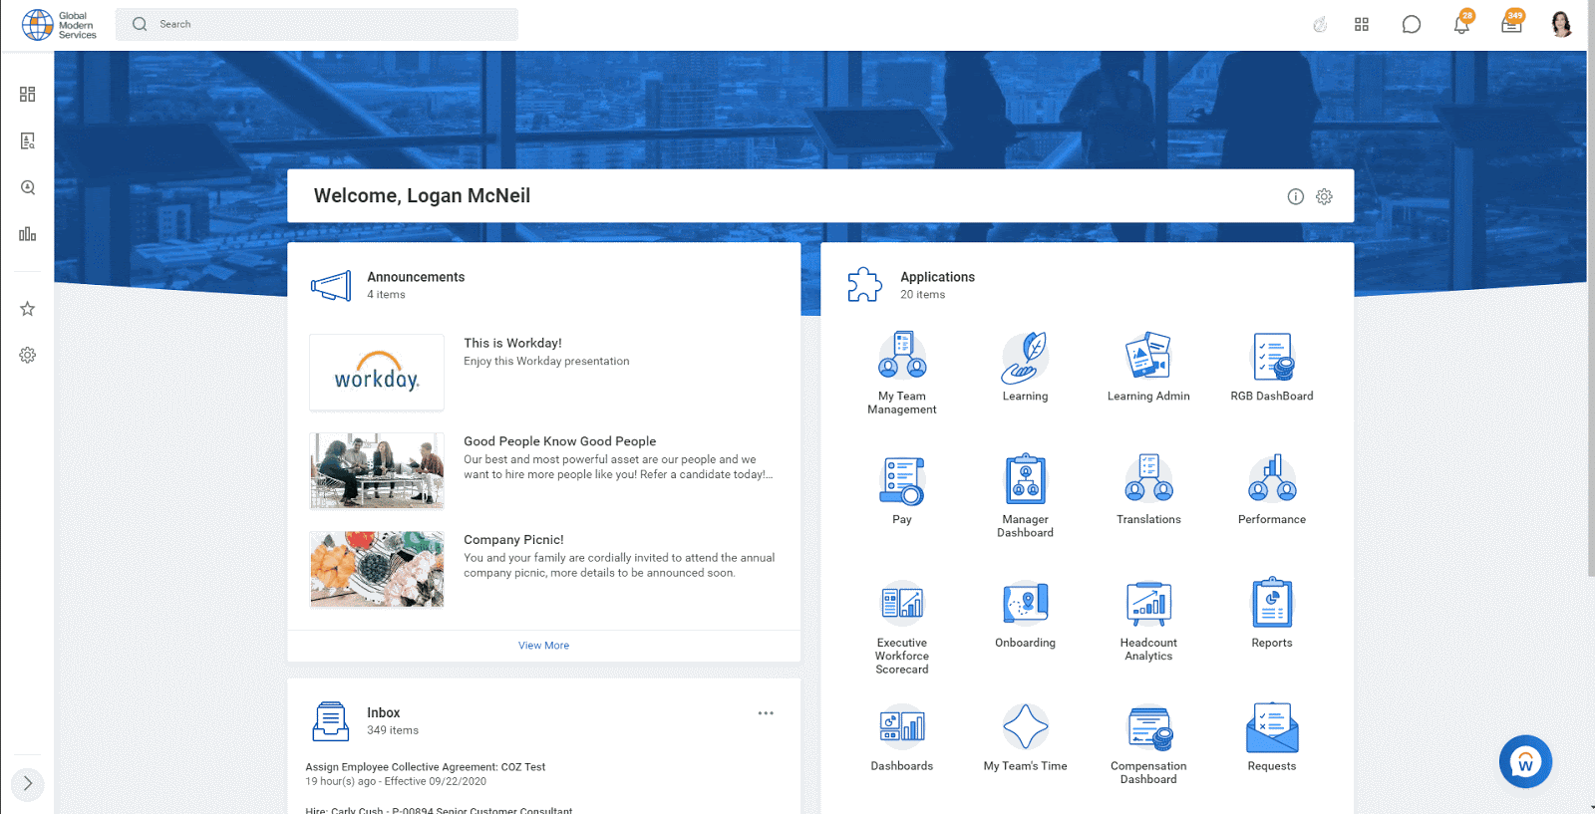Click View More under Announcements

(x=543, y=646)
